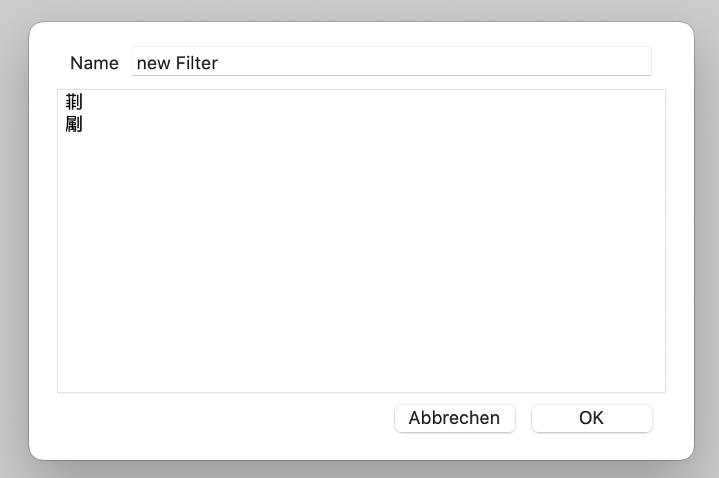
Task: Click the word "new" in Name field
Action: pyautogui.click(x=153, y=63)
